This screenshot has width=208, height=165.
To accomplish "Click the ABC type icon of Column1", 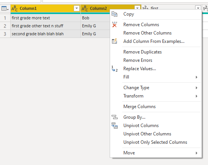I will tap(14, 8).
